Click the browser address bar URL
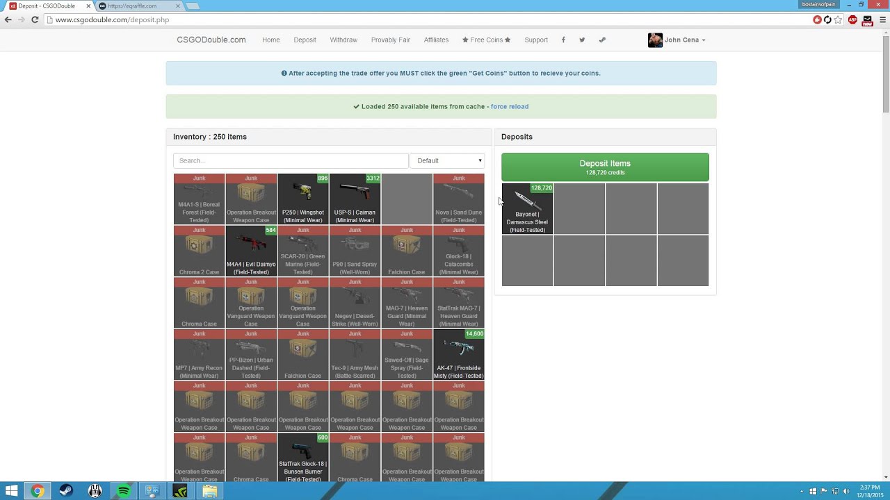Viewport: 890px width, 500px height. [x=112, y=19]
